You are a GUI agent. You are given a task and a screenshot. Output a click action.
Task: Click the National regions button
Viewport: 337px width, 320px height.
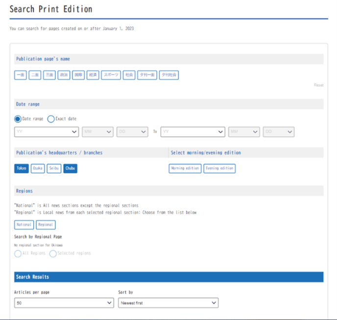click(x=24, y=225)
